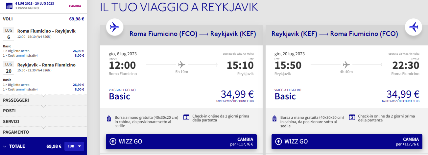Viewport: 428px width, 155px height.
Task: Click the up-arrow icon on outbound WIZZ GO
Action: coord(113,142)
